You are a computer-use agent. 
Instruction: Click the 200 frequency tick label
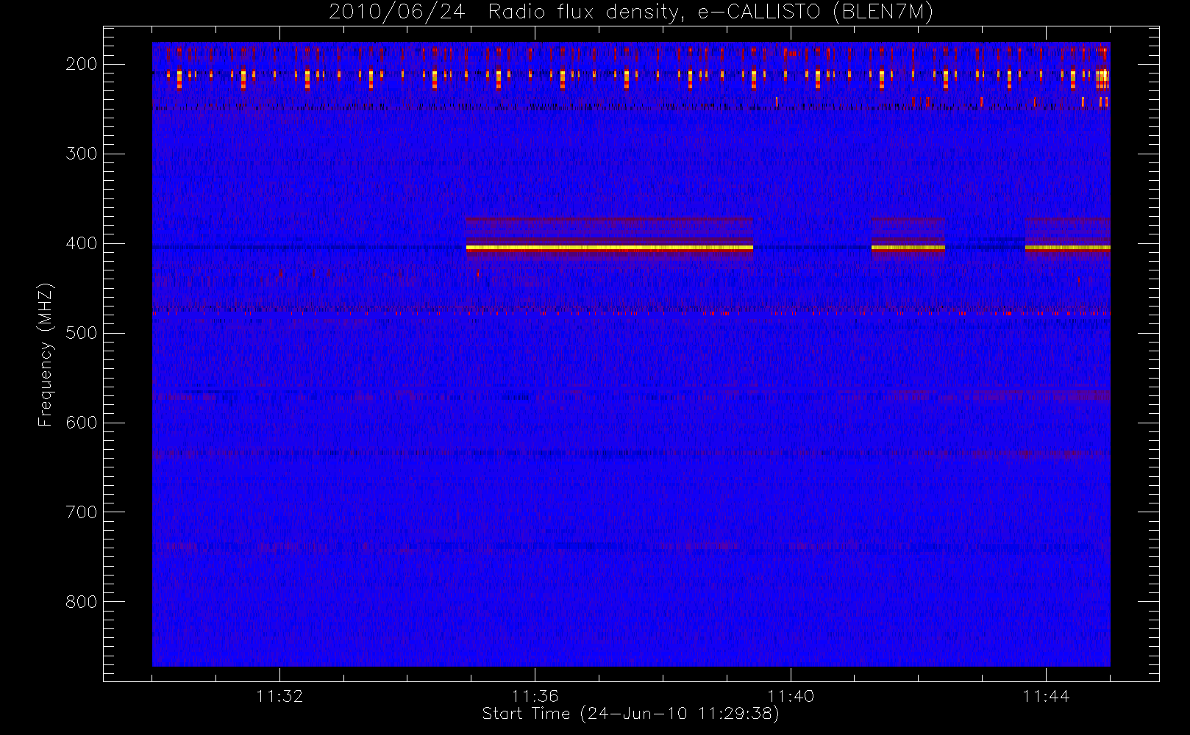pos(82,64)
